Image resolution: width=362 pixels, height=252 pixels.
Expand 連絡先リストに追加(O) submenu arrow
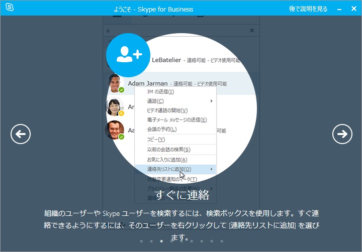coord(211,169)
